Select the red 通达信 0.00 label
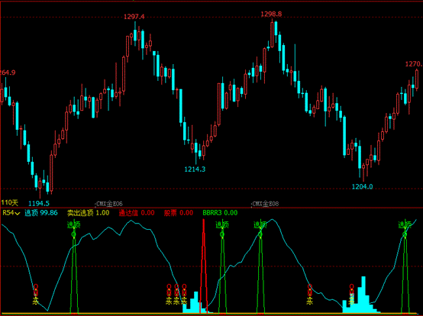 click(137, 213)
